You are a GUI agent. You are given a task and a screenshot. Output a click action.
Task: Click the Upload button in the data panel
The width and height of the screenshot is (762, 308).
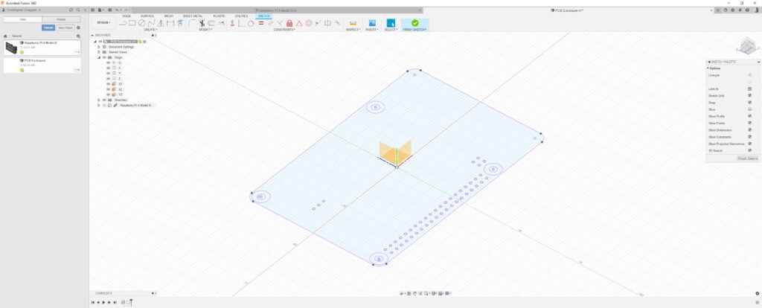(x=48, y=28)
